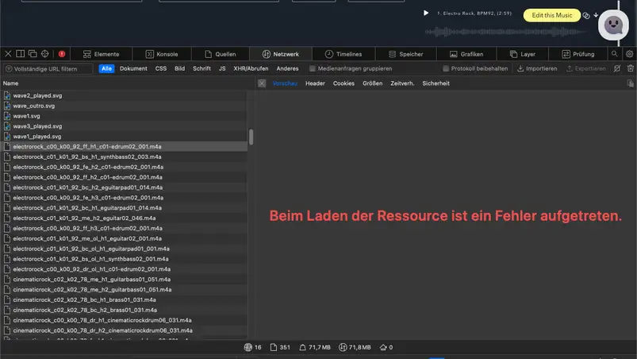Show the Layer tab
This screenshot has width=637, height=359.
523,54
